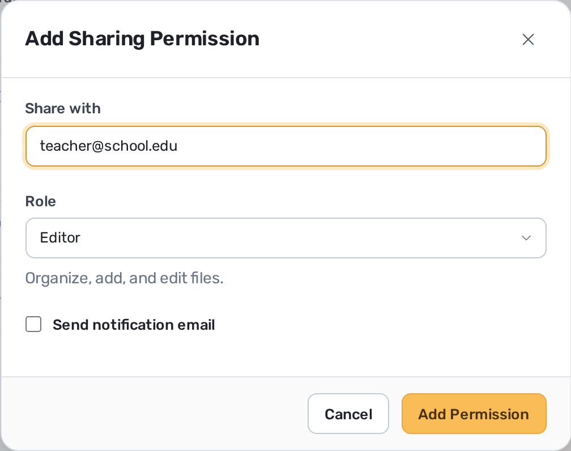571x451 pixels.
Task: Open the Role dropdown showing Editor
Action: coord(286,238)
